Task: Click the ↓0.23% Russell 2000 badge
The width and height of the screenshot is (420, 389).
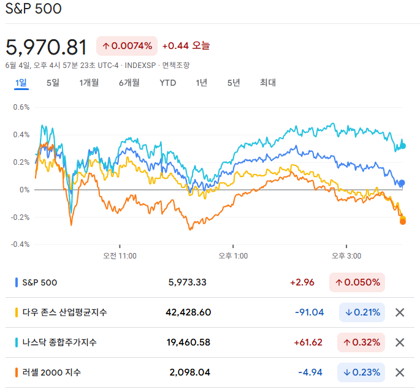Action: 361,372
